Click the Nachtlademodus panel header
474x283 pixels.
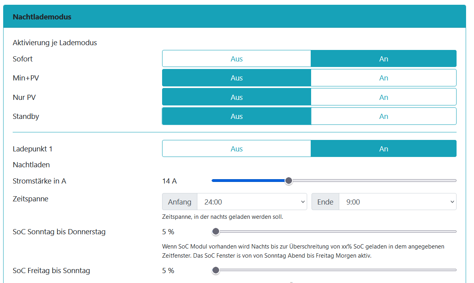[x=235, y=17]
